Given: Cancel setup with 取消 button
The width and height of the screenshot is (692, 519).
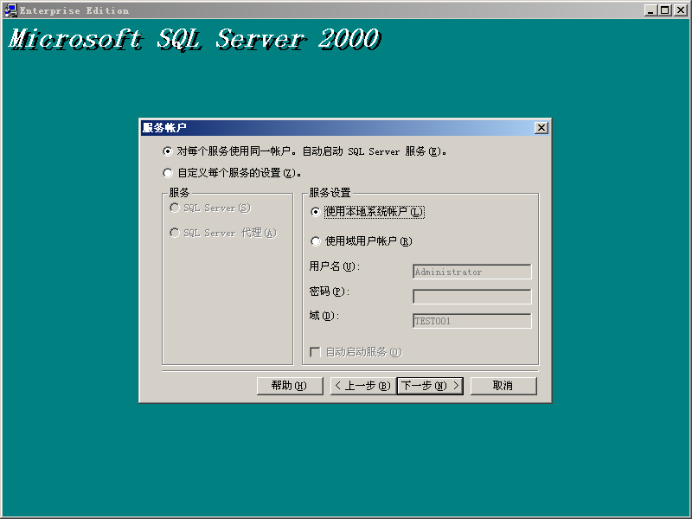Looking at the screenshot, I should point(503,386).
